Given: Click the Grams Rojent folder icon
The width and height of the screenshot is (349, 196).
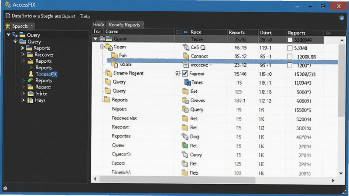Looking at the screenshot, I should coord(109,73).
